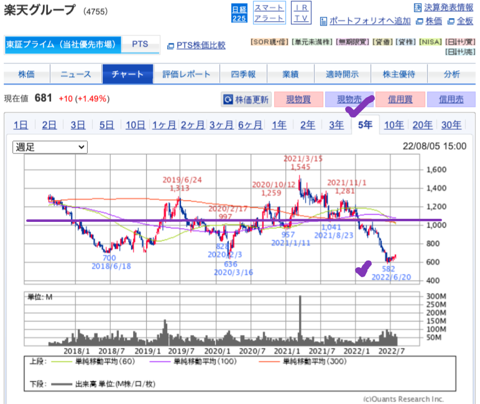Open the ニュース tab
480x404 pixels.
tap(76, 74)
